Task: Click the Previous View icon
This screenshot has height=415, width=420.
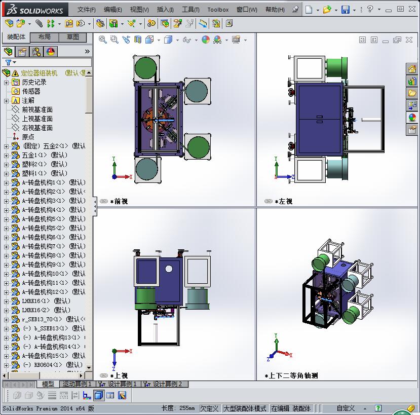Action: coord(126,40)
